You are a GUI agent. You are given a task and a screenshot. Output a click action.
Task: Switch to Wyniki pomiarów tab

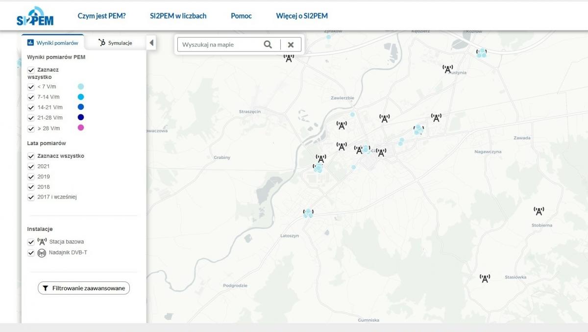click(x=53, y=43)
